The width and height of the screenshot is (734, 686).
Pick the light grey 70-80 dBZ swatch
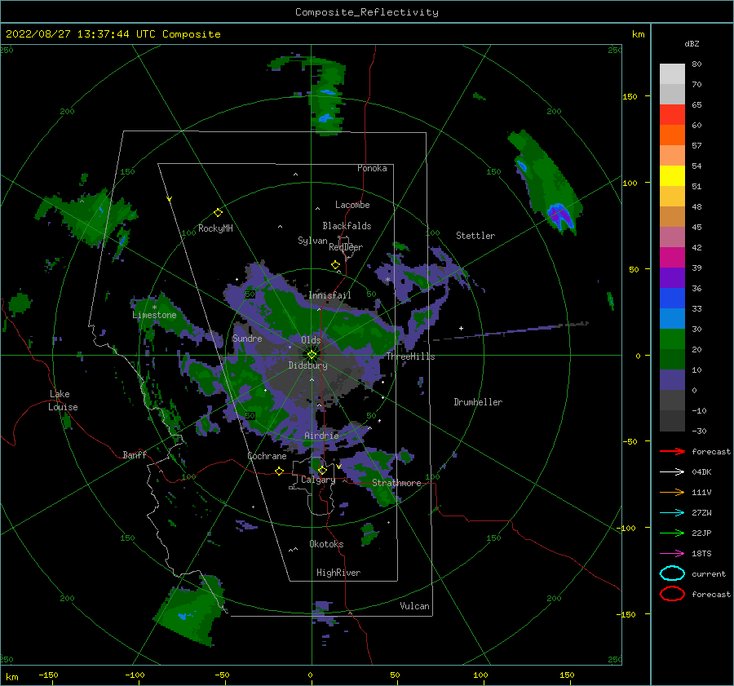tap(672, 74)
